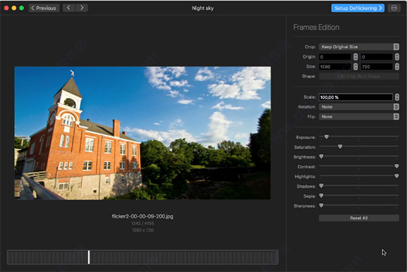Image resolution: width=407 pixels, height=272 pixels.
Task: Adjust the Origin X stepper
Action: click(x=355, y=57)
